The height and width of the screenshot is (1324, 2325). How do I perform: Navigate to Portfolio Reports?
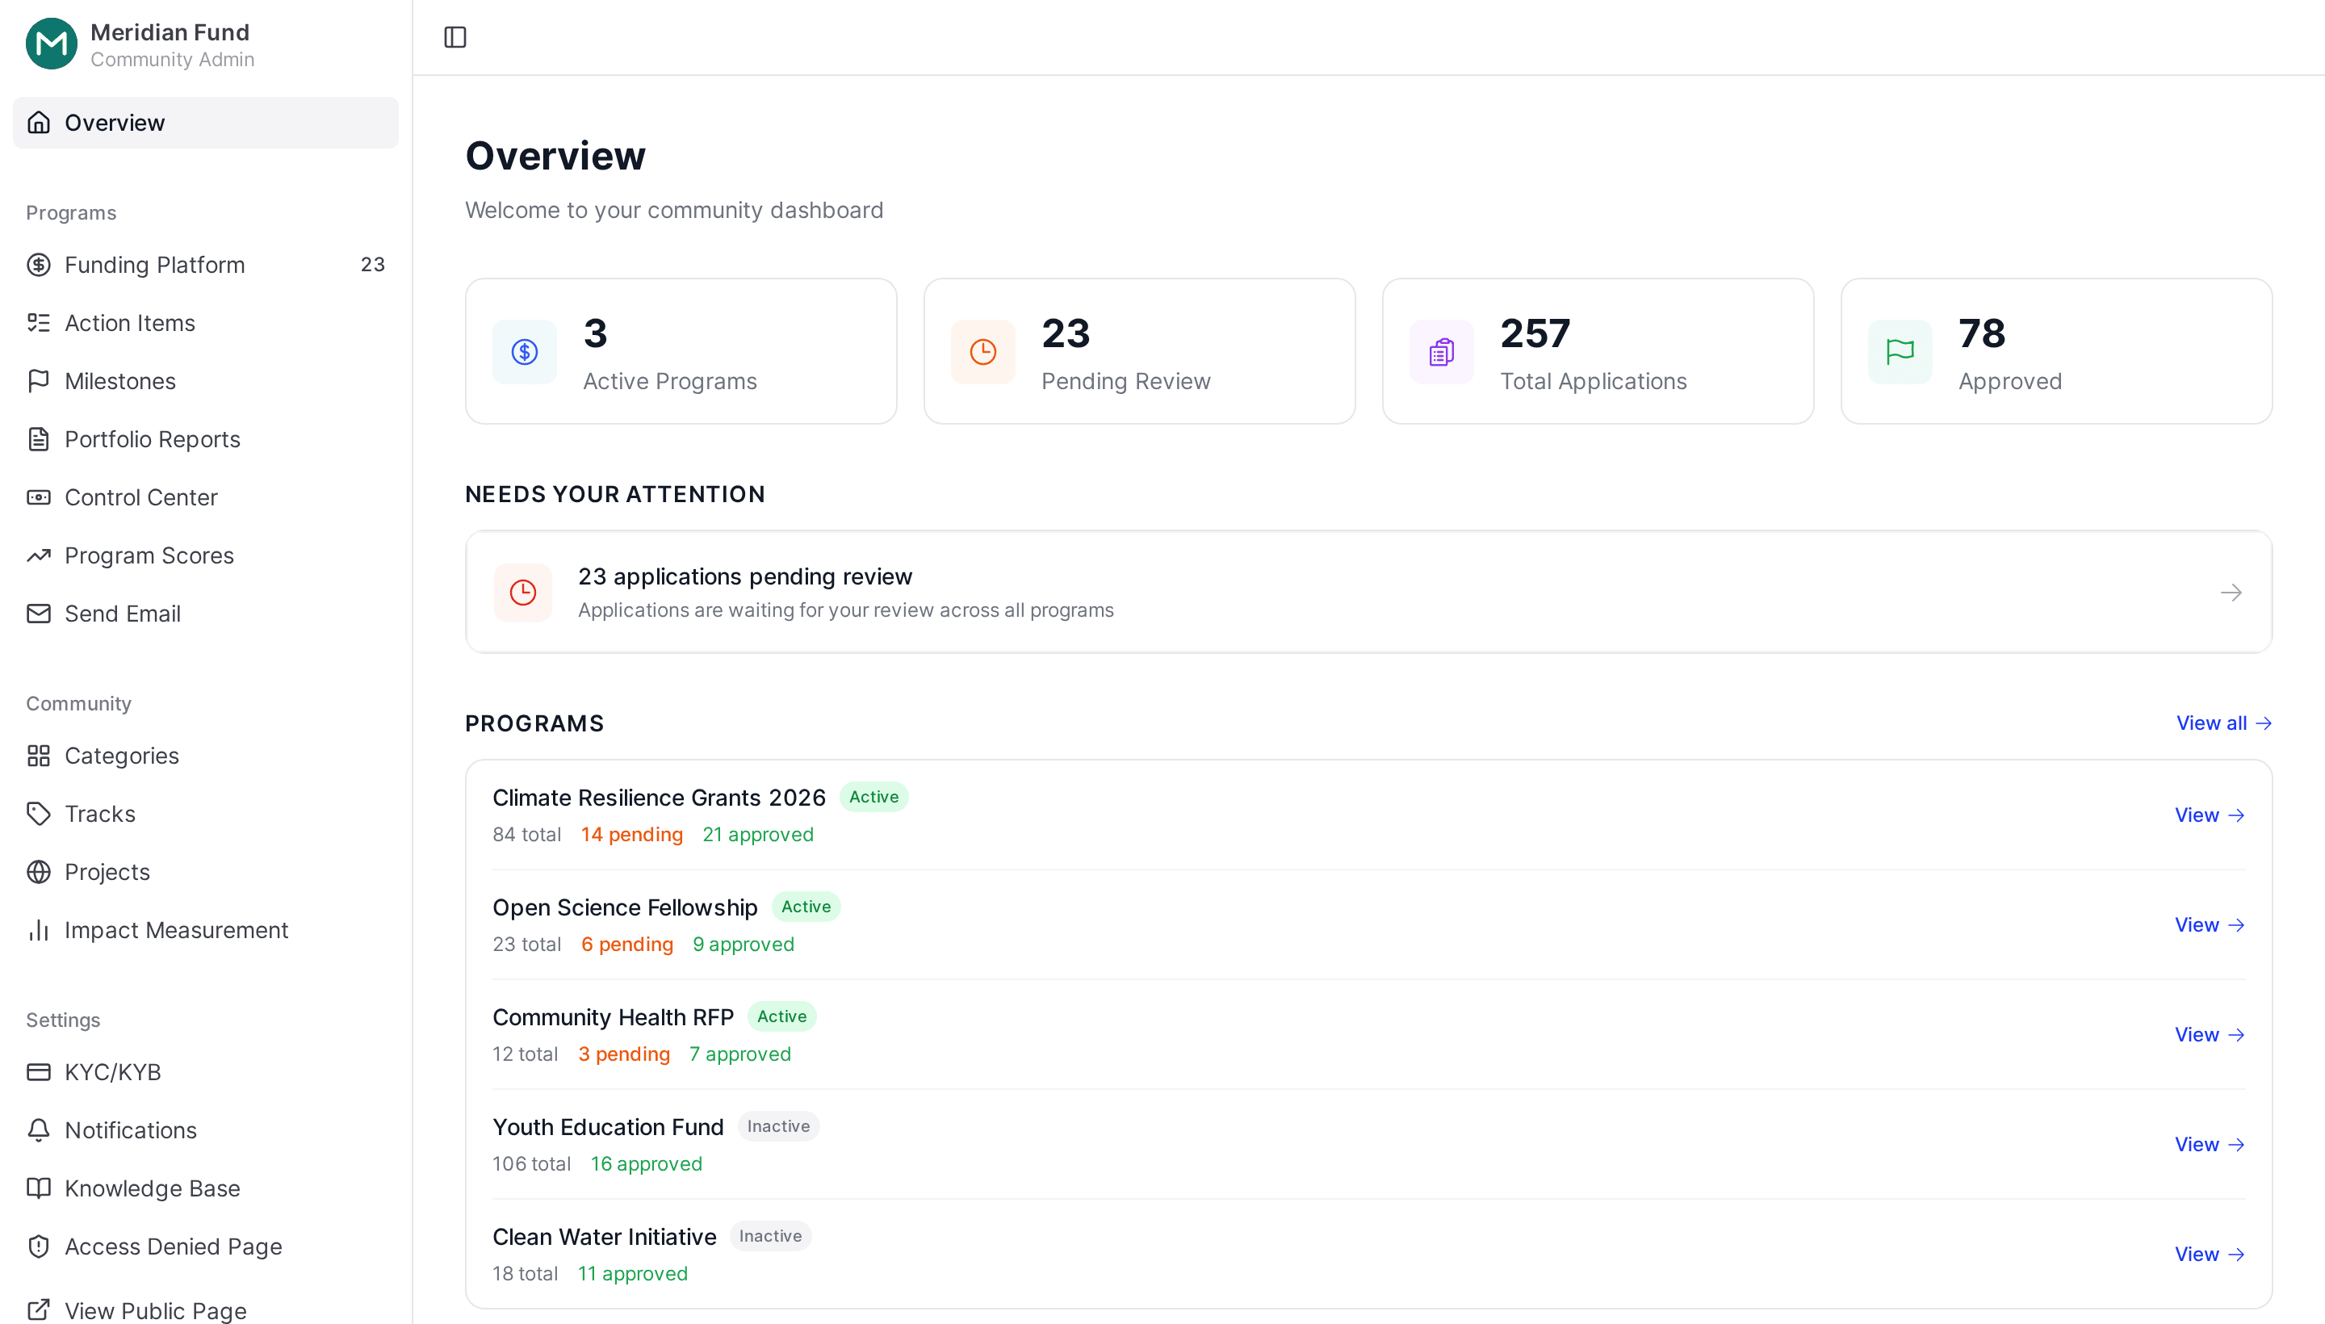point(206,439)
